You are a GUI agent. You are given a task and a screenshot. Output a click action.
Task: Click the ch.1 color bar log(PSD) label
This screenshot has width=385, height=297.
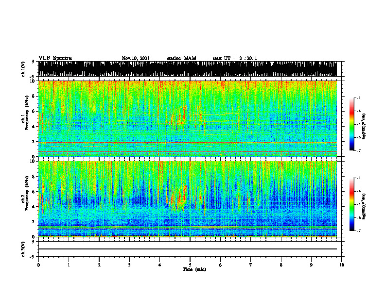pyautogui.click(x=364, y=127)
